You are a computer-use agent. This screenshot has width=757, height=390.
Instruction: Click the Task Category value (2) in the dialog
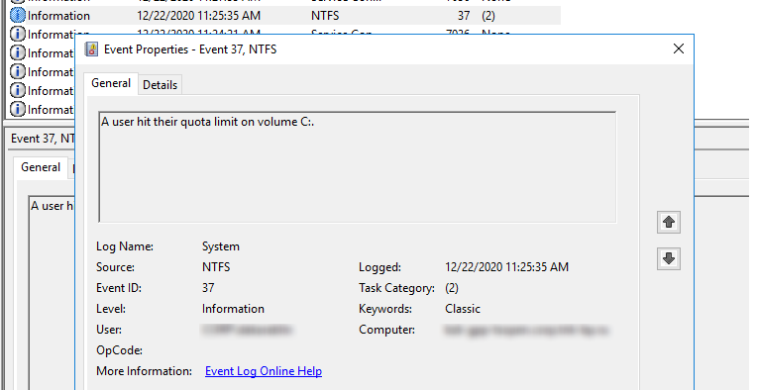click(452, 288)
